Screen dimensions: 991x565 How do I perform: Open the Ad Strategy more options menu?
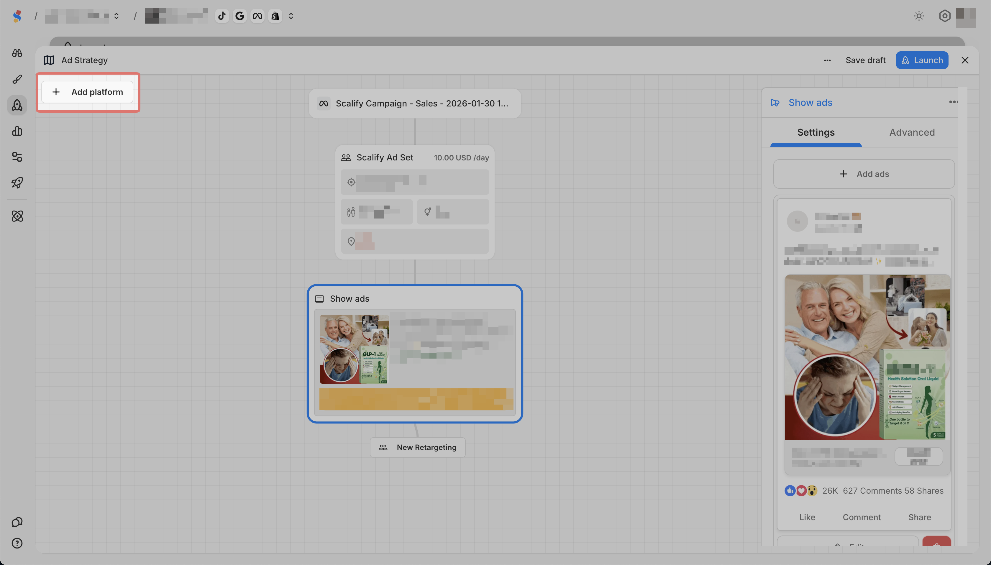827,60
